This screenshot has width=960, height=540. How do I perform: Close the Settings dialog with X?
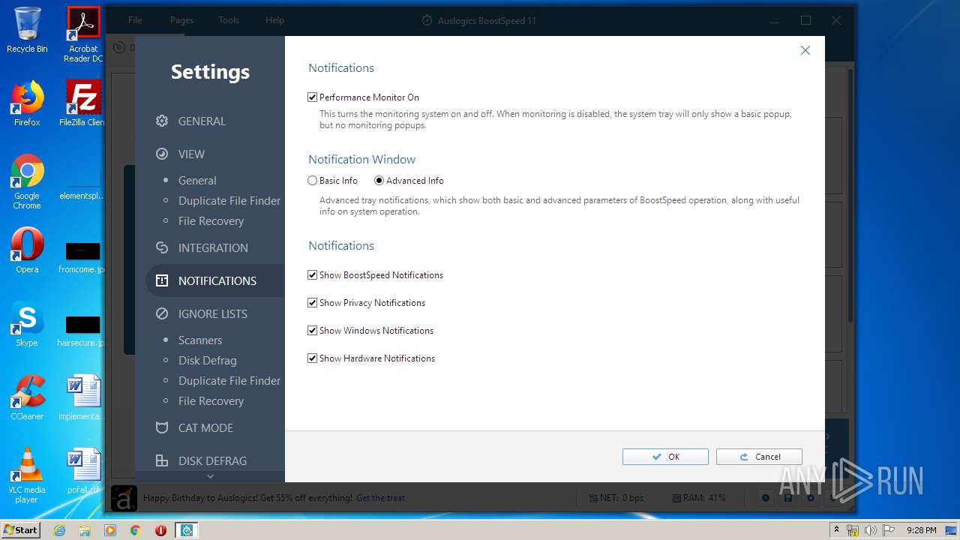coord(805,50)
